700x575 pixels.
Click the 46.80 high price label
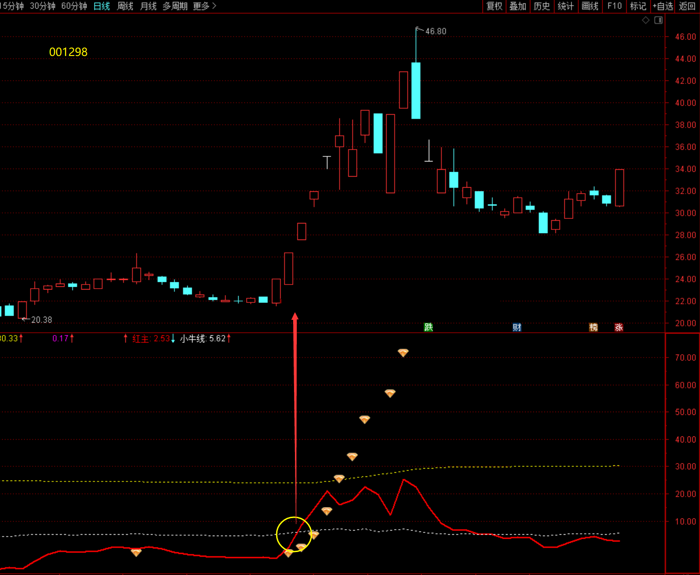click(436, 31)
